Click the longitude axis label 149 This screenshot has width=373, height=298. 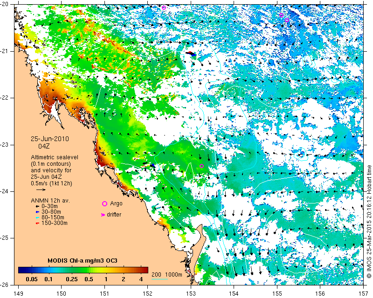pyautogui.click(x=19, y=294)
